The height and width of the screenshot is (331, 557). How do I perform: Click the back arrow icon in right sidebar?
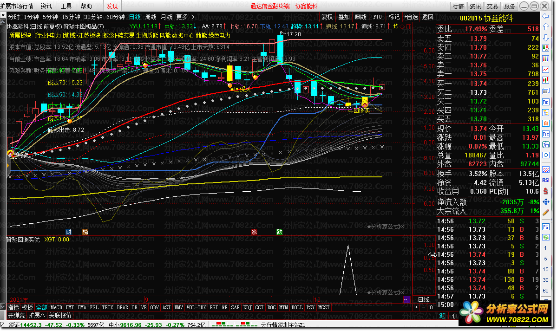tap(546, 16)
